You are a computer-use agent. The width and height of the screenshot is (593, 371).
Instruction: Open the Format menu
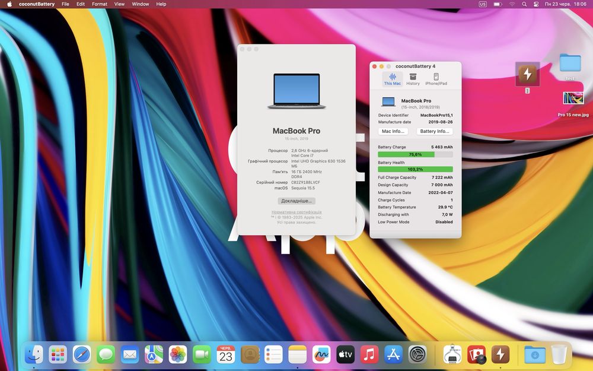(100, 4)
